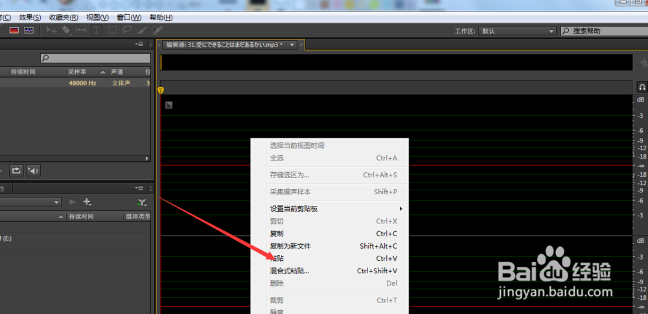648x314 pixels.
Task: Show the spectral frequency display
Action: tap(14, 30)
